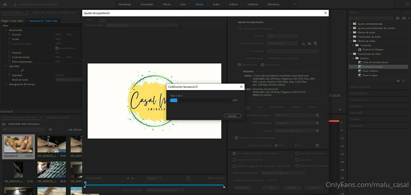Expand the Ajustes preestablecidos folder
Image resolution: width=411 pixels, height=195 pixels.
point(350,24)
